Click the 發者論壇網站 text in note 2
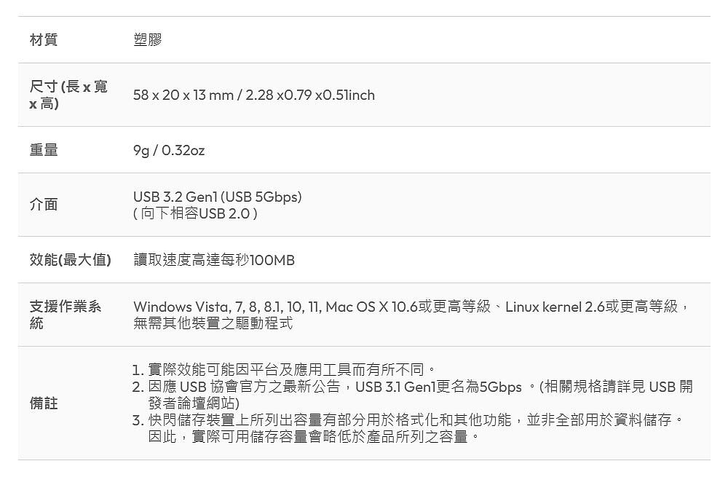This screenshot has height=477, width=728. [x=194, y=403]
